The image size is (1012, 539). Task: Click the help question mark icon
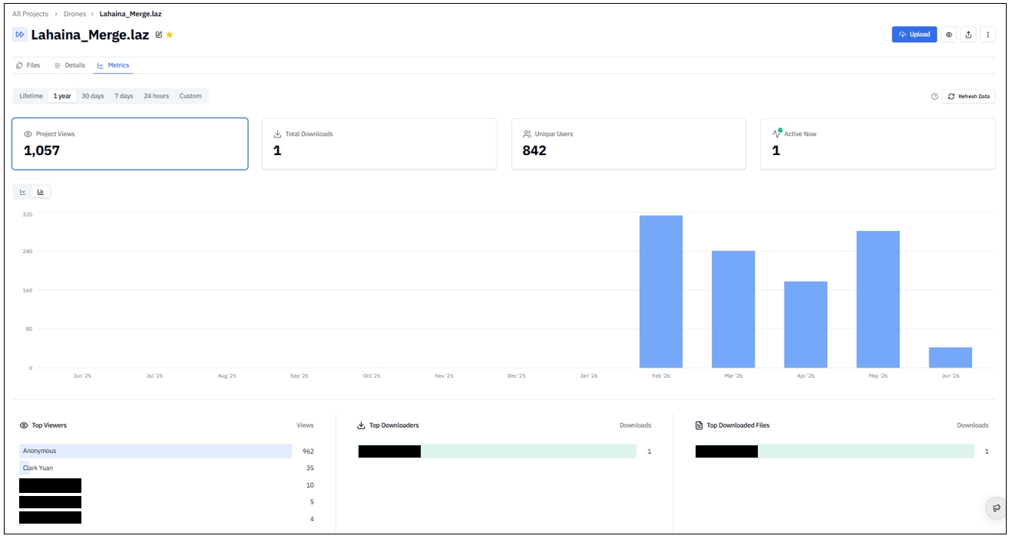click(x=934, y=97)
